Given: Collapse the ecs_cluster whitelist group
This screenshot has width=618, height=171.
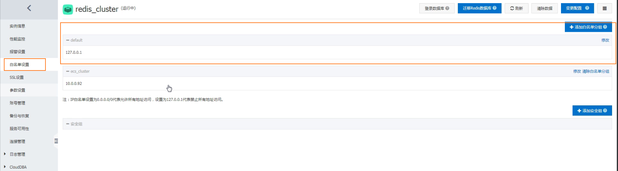Looking at the screenshot, I should coord(68,71).
